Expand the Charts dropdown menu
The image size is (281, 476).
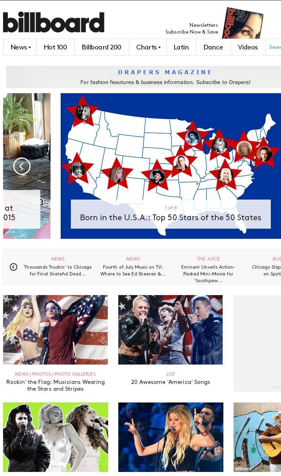pyautogui.click(x=148, y=47)
